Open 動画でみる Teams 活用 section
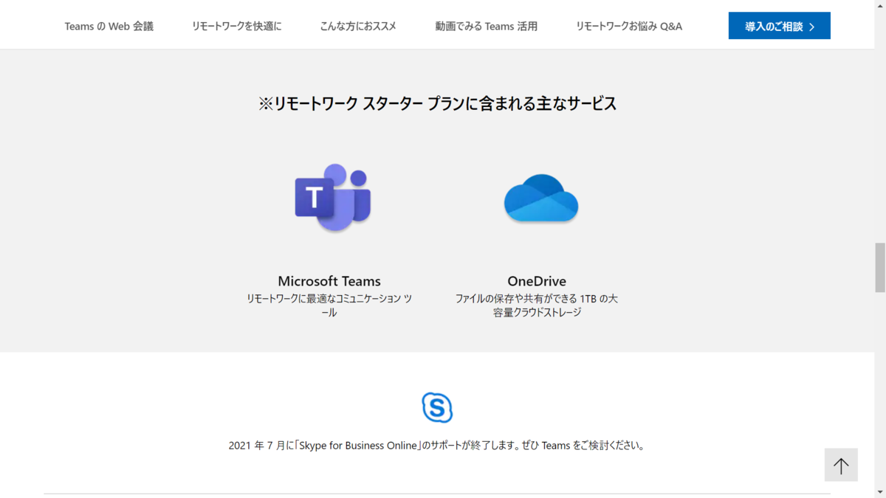 tap(487, 26)
